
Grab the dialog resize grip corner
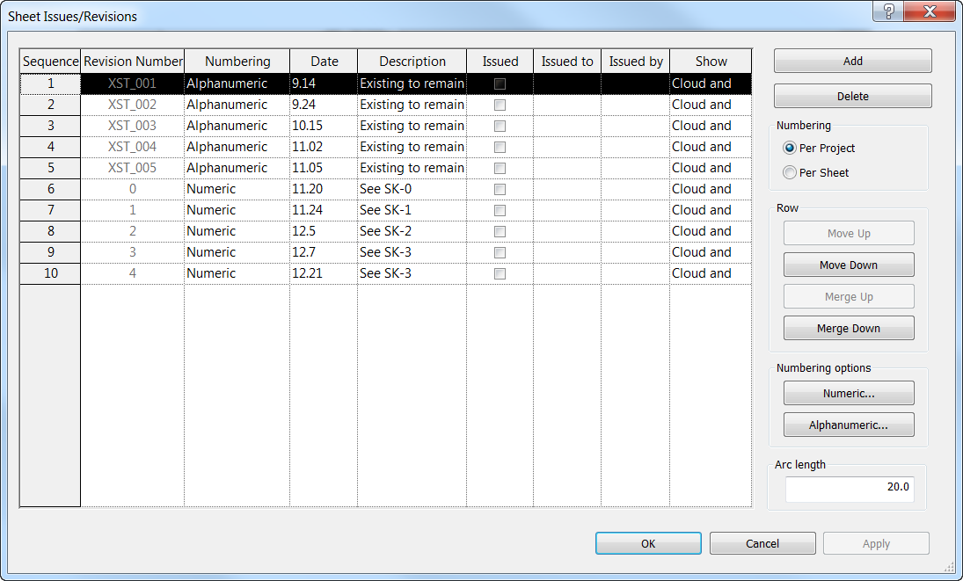[950, 568]
